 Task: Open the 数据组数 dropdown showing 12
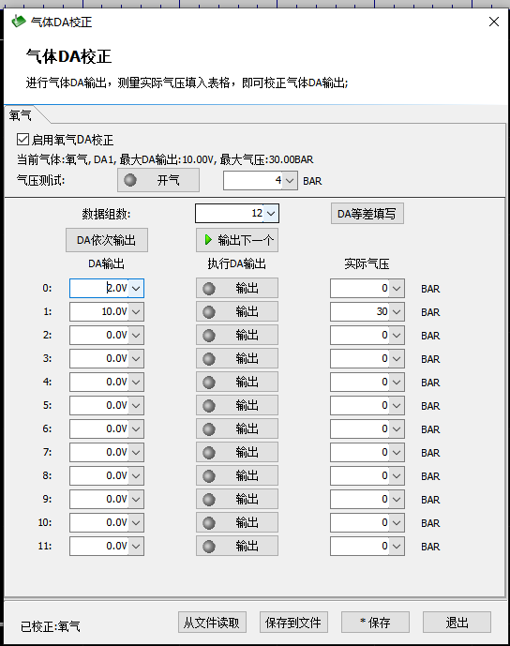pyautogui.click(x=271, y=214)
